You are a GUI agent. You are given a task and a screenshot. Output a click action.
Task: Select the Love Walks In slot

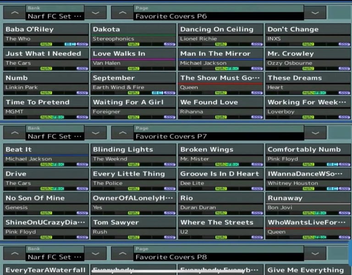133,59
